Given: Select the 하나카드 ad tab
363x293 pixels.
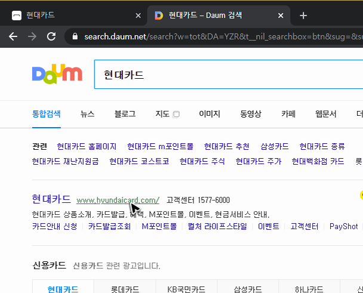Looking at the screenshot, I should (x=309, y=286).
